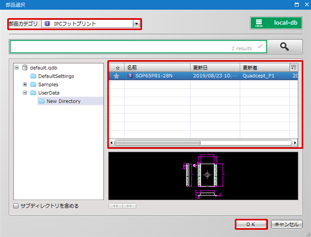
Task: Select the SOP65P81-28N row
Action: [x=204, y=76]
